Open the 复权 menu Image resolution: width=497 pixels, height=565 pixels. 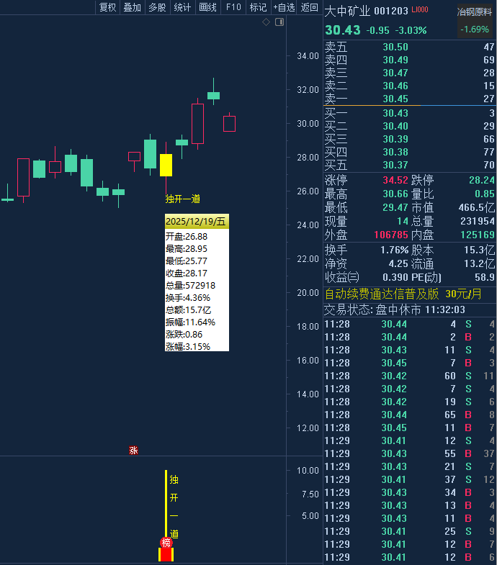point(107,7)
